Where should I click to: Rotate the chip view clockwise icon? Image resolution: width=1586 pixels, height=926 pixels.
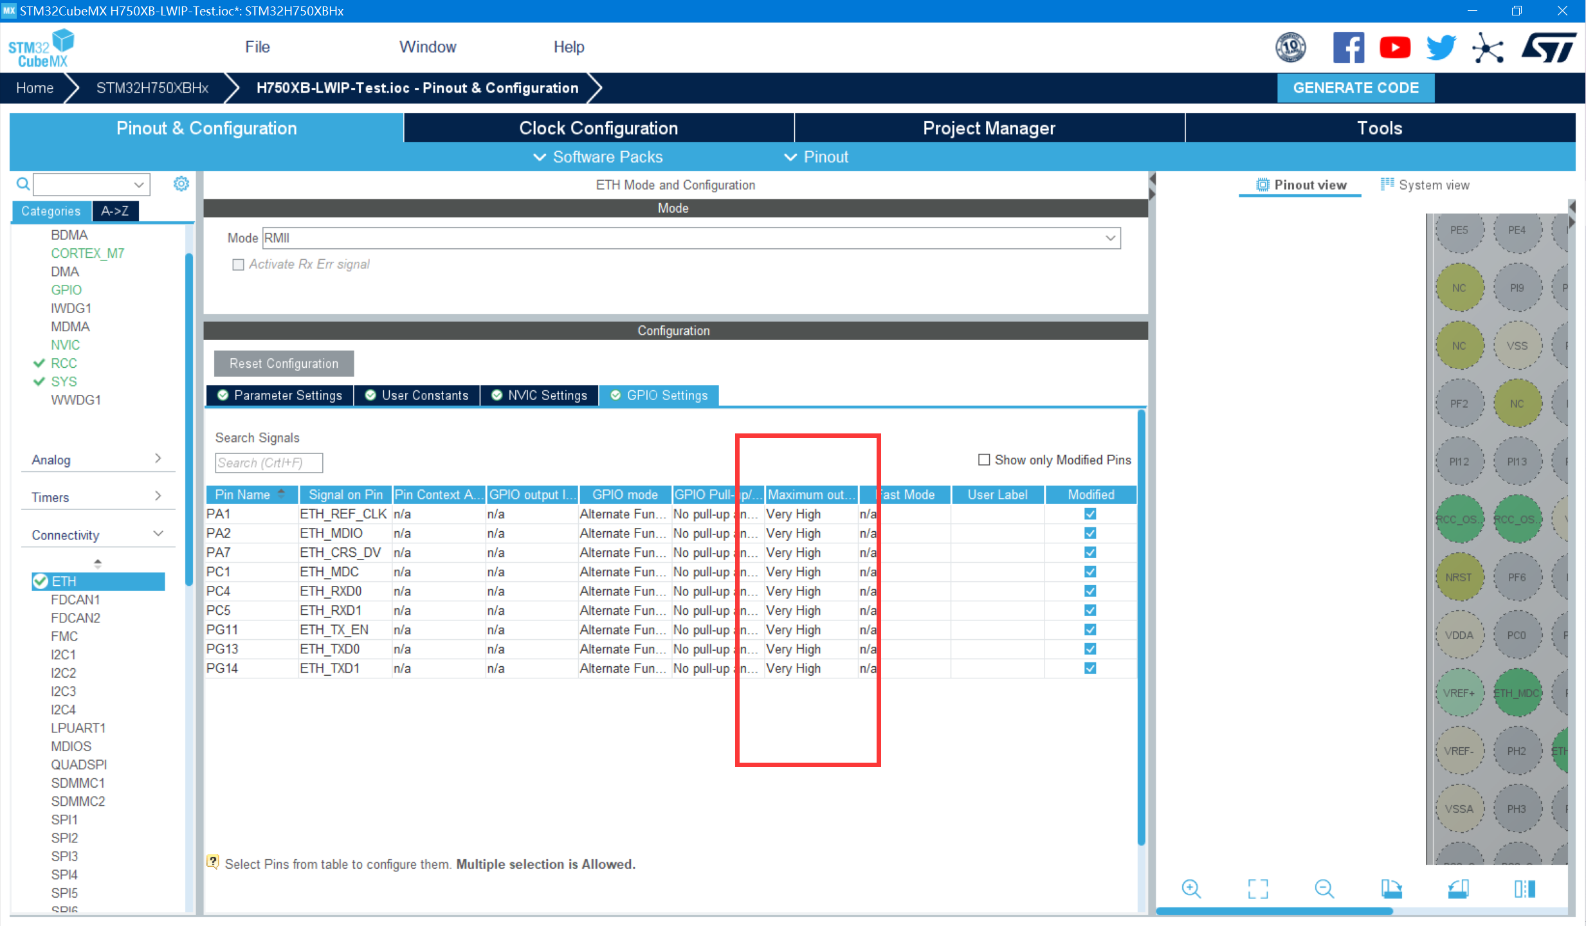click(1391, 889)
